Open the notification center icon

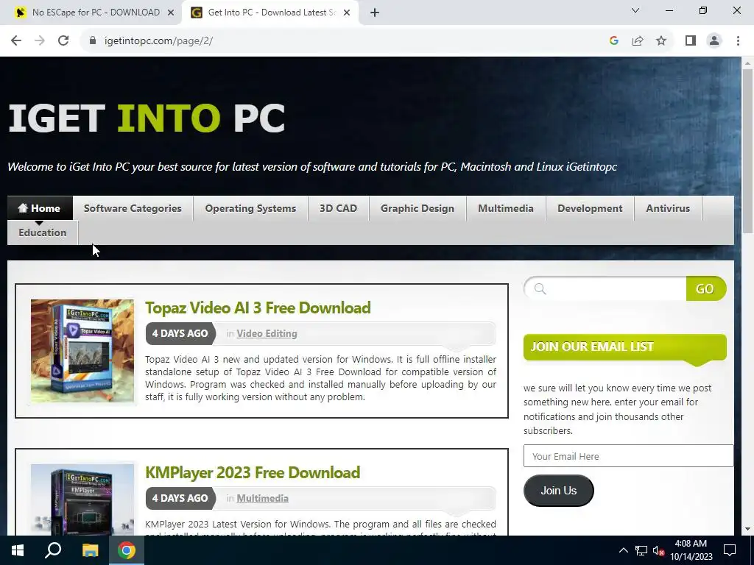coord(730,550)
